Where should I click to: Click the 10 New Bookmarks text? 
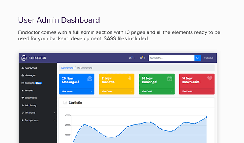click(191, 80)
